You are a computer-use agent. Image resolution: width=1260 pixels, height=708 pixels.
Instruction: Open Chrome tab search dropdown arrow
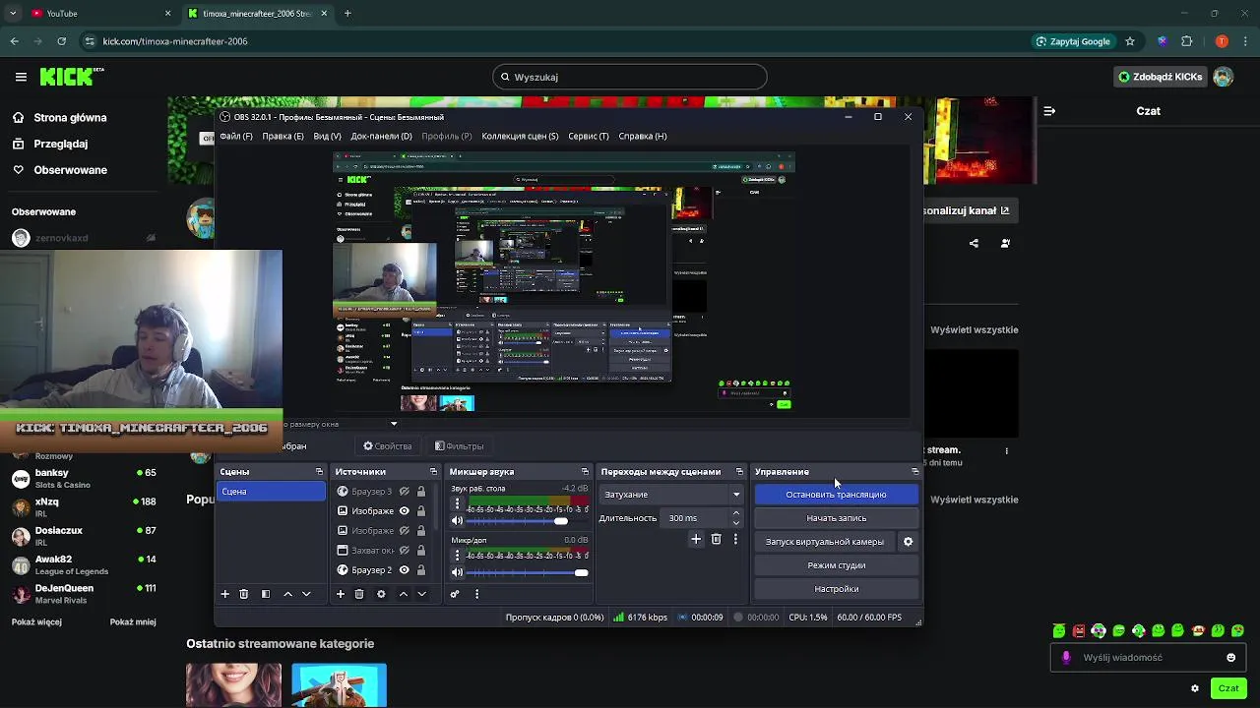(x=13, y=14)
